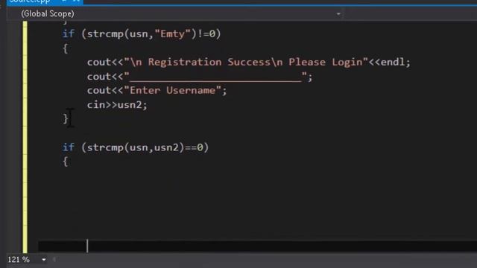
Task: Click the opening brace below the strcmp(usn,usn2) line
Action: pos(65,162)
